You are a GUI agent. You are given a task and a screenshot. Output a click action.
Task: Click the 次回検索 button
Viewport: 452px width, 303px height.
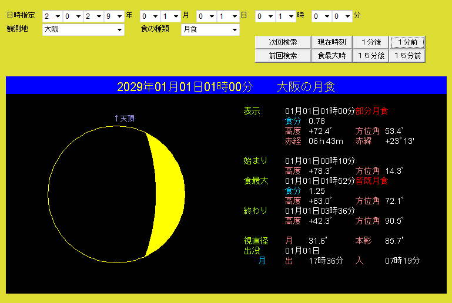(x=282, y=42)
